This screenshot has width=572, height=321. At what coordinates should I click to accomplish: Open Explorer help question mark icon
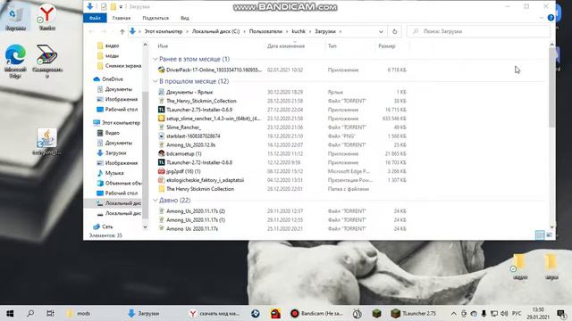[551, 18]
